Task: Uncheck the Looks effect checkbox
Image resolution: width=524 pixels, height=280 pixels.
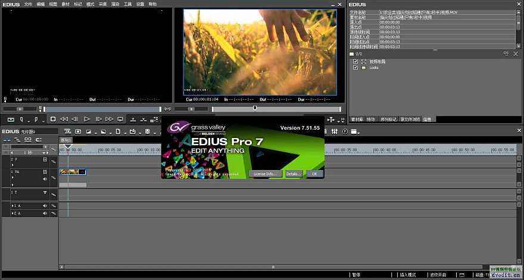Action: coord(355,67)
